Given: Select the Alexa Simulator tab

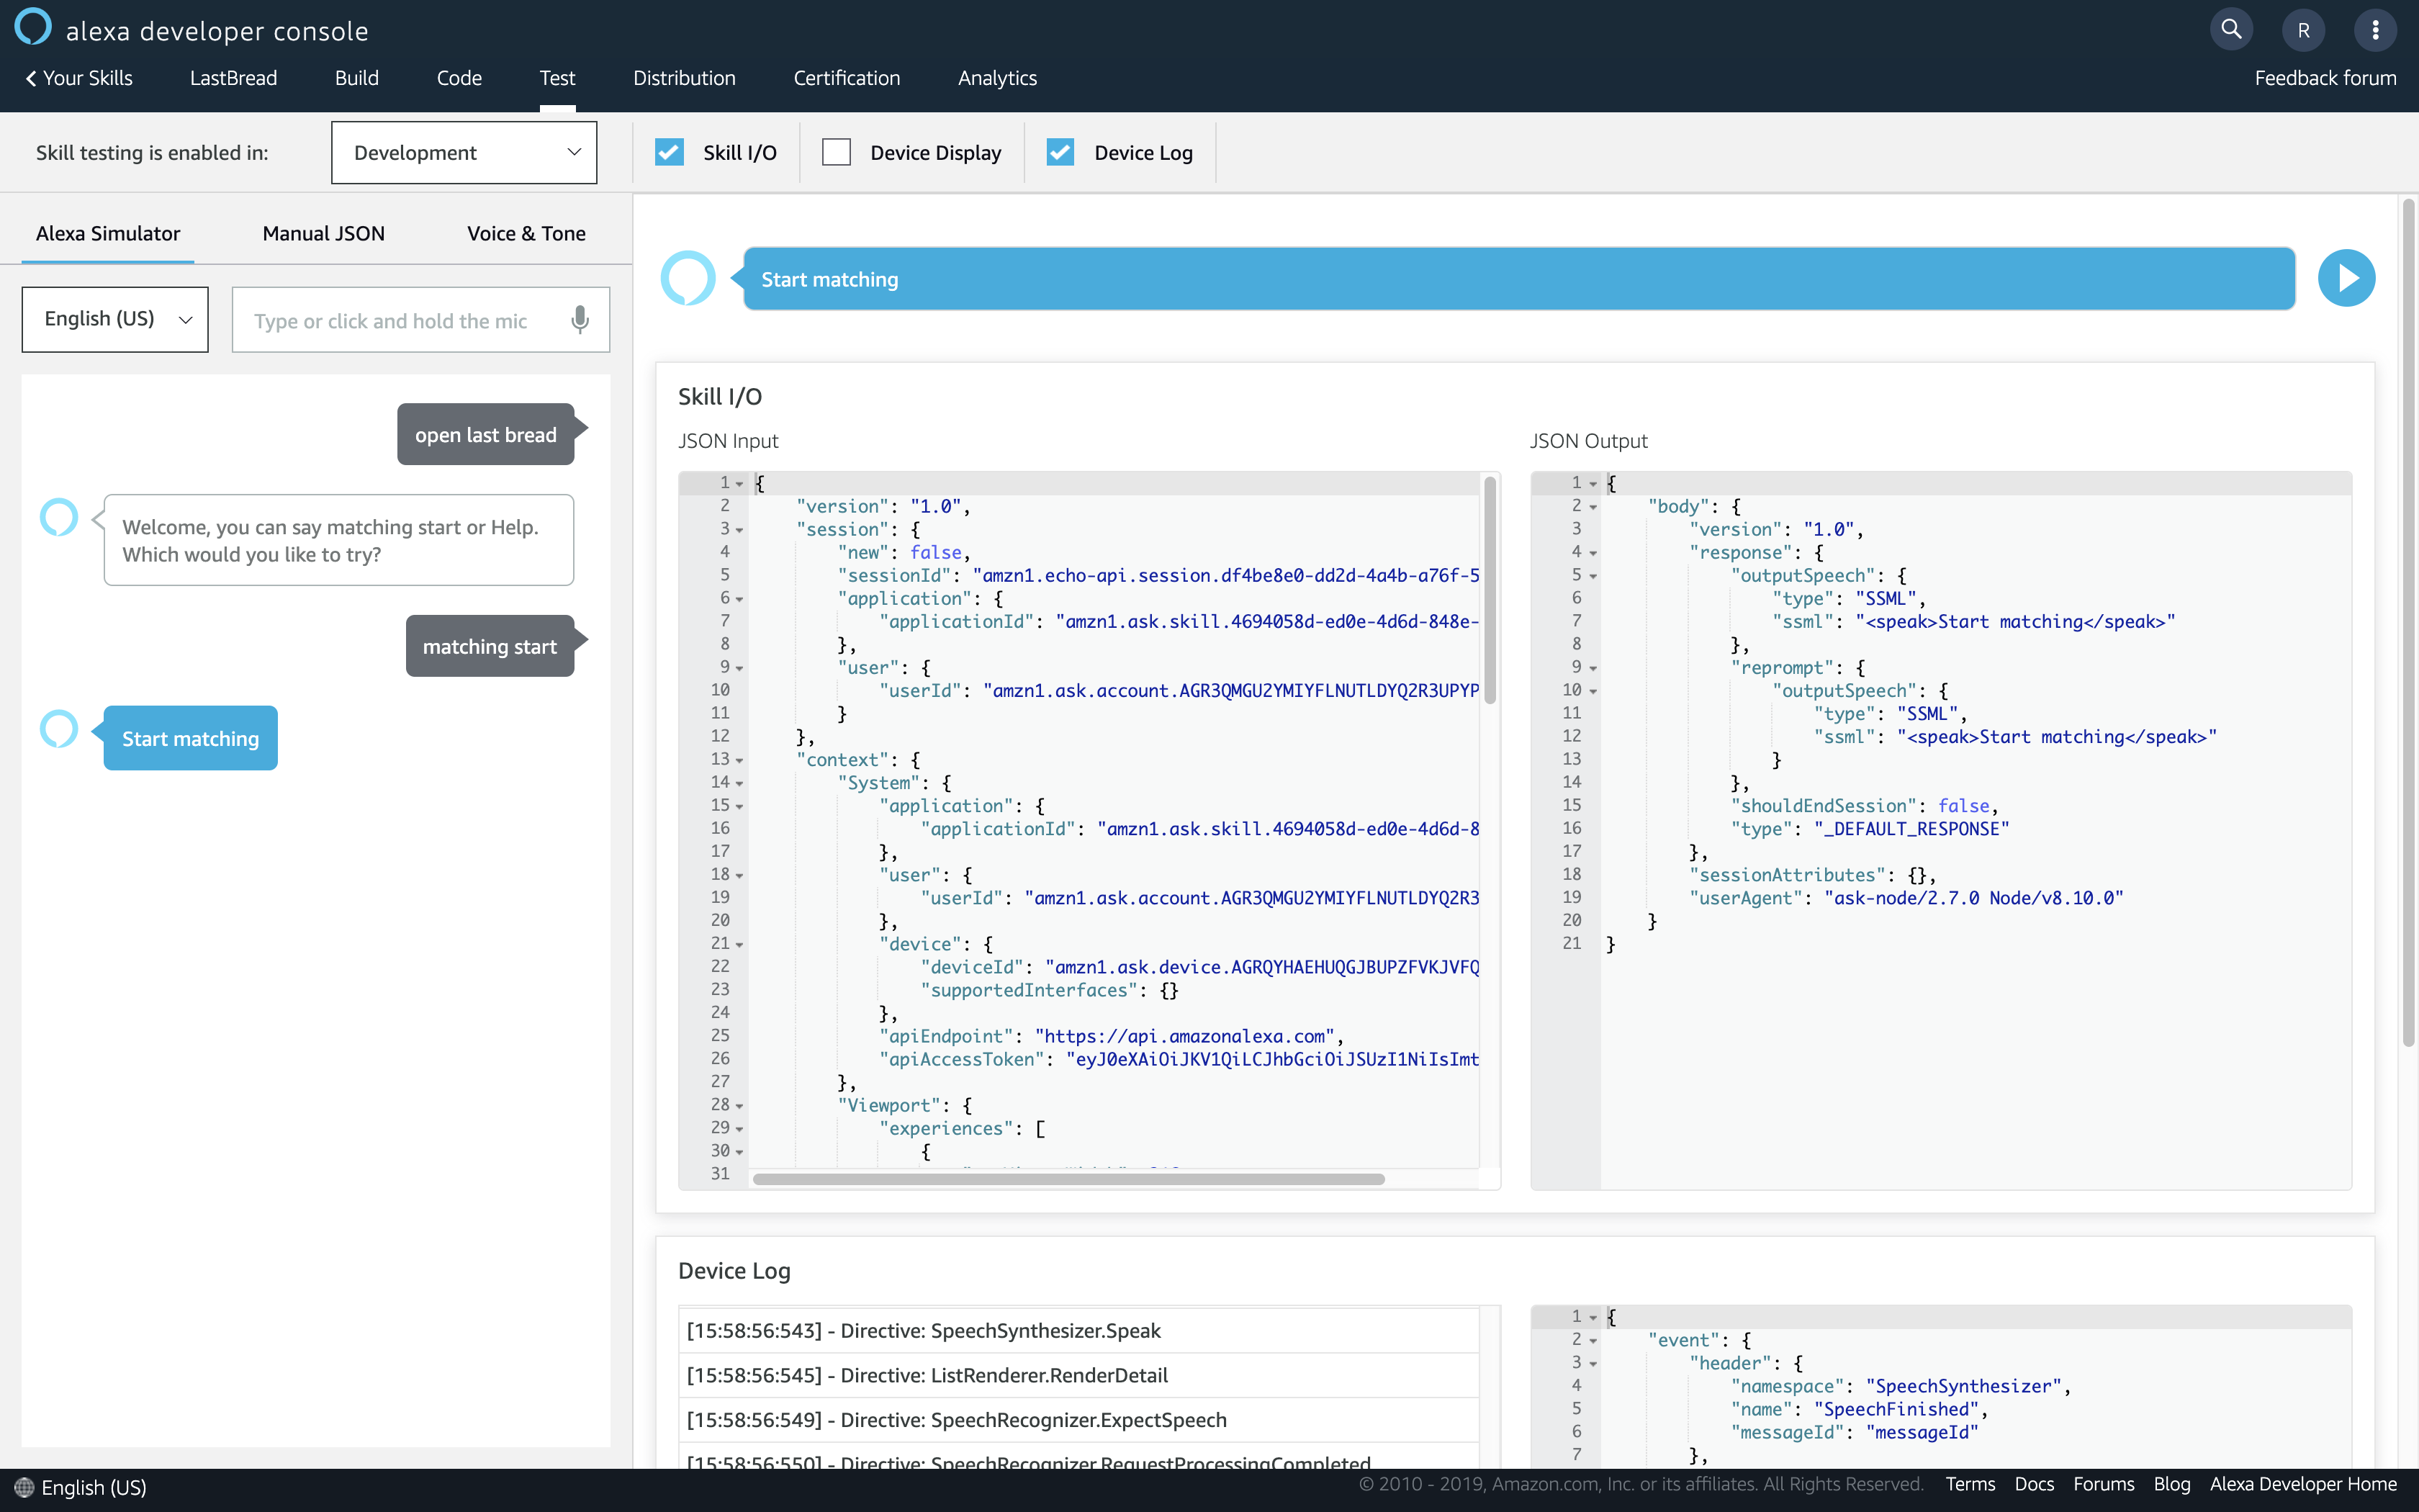Looking at the screenshot, I should [x=108, y=233].
